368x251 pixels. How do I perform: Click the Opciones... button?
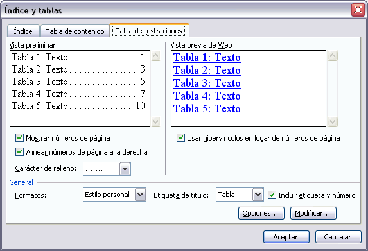coord(261,213)
